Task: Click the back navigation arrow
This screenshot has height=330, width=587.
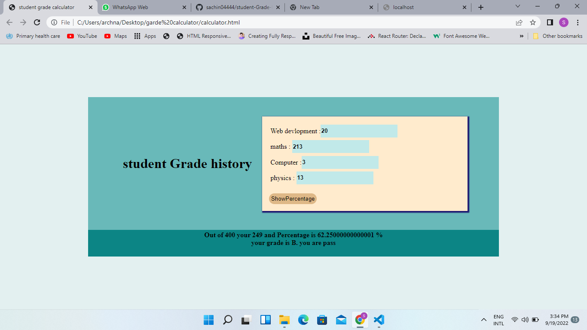Action: [9, 22]
